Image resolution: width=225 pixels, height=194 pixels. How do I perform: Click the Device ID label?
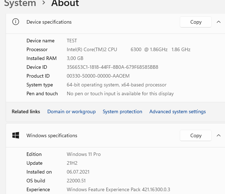(37, 67)
